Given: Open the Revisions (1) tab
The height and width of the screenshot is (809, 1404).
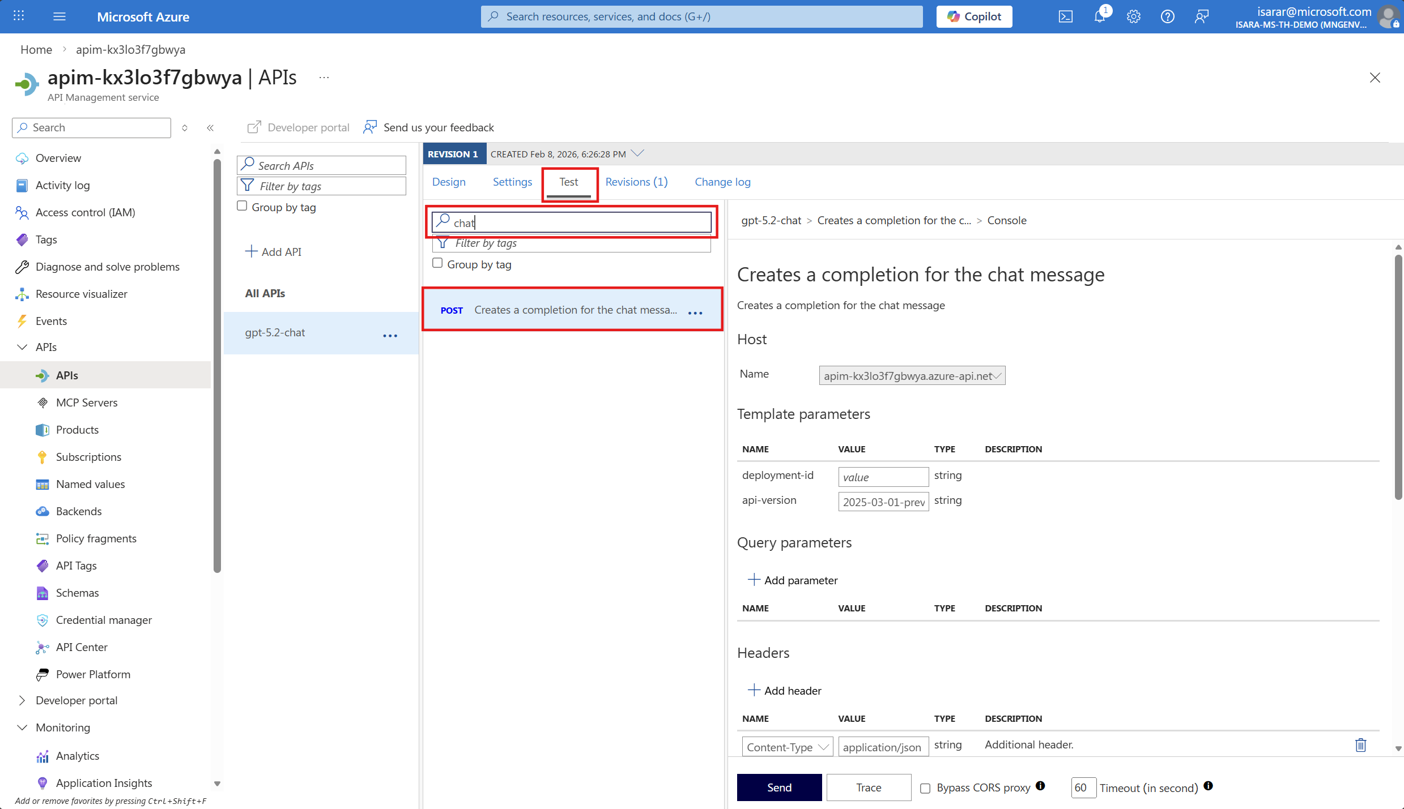Looking at the screenshot, I should tap(636, 182).
